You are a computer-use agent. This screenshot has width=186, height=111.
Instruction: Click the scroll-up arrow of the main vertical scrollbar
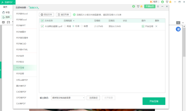tap(184, 27)
